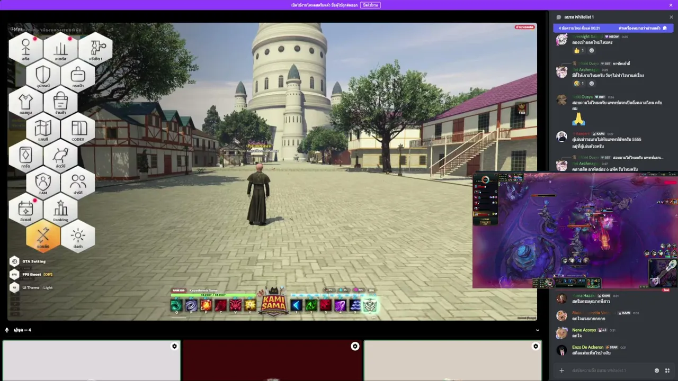
Task: Toggle FPS Boost Off setting
Action: [x=32, y=274]
